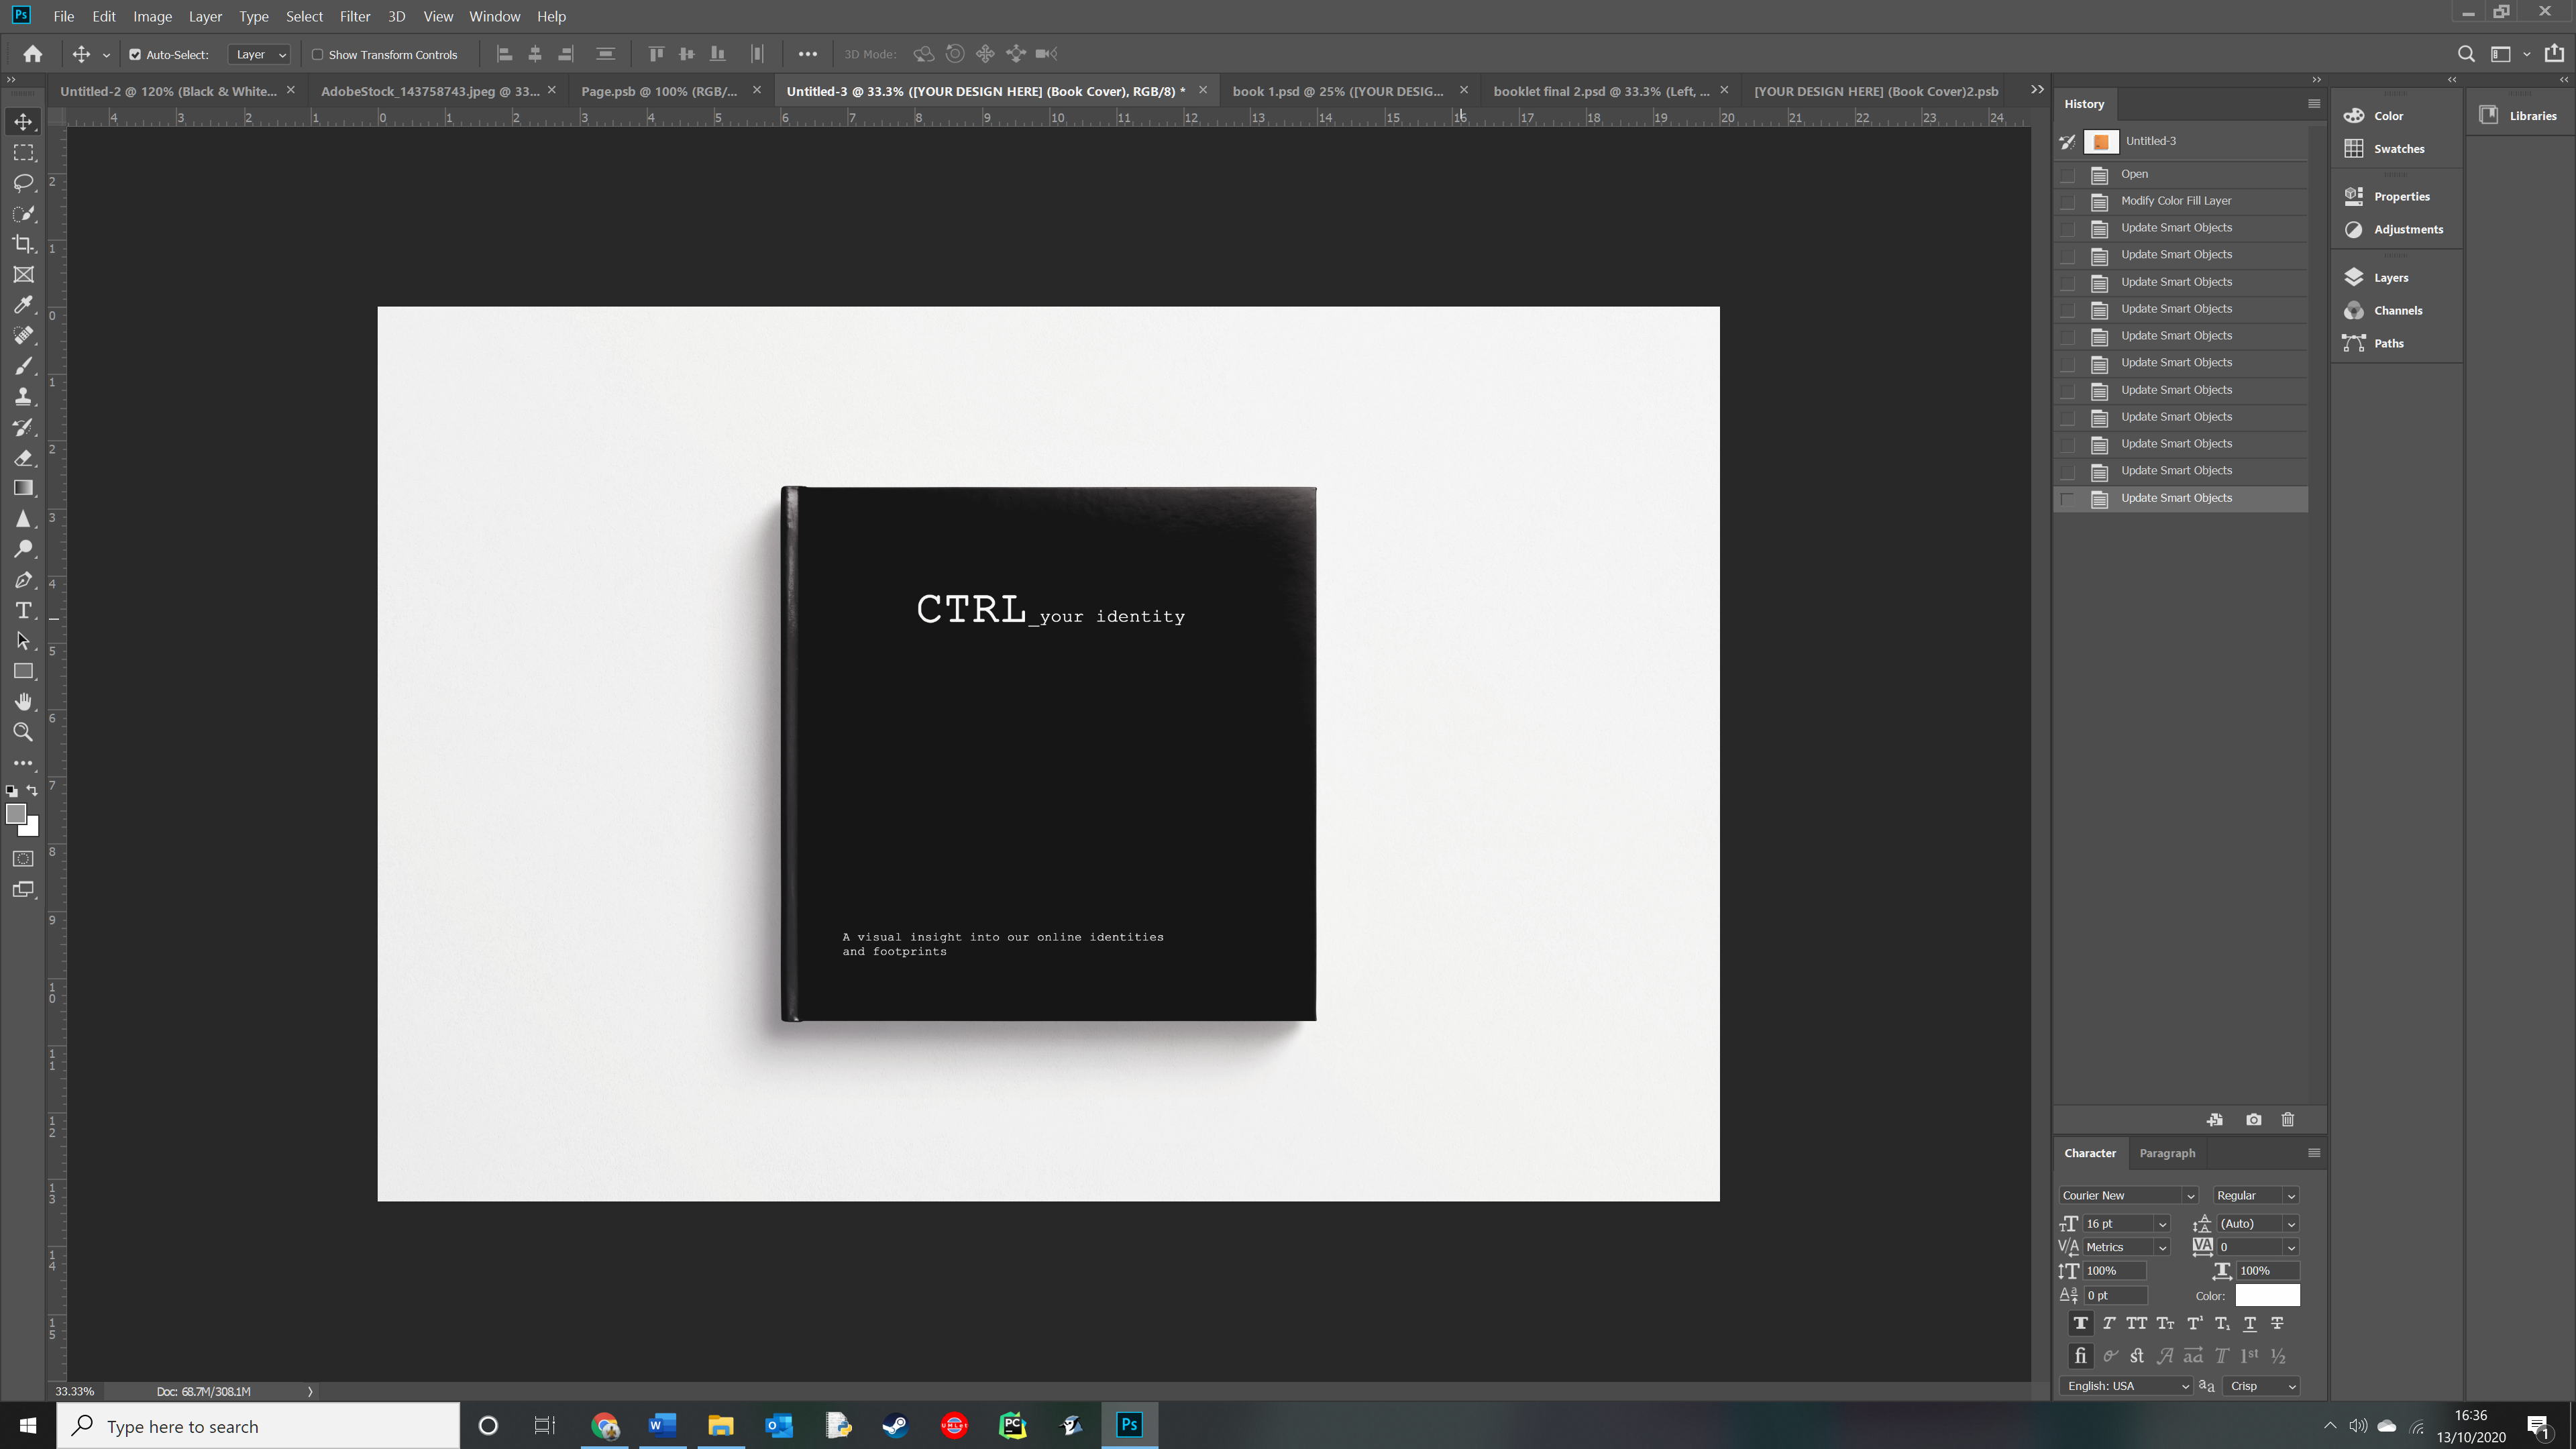Select the Horizontal Type tool

(x=23, y=610)
